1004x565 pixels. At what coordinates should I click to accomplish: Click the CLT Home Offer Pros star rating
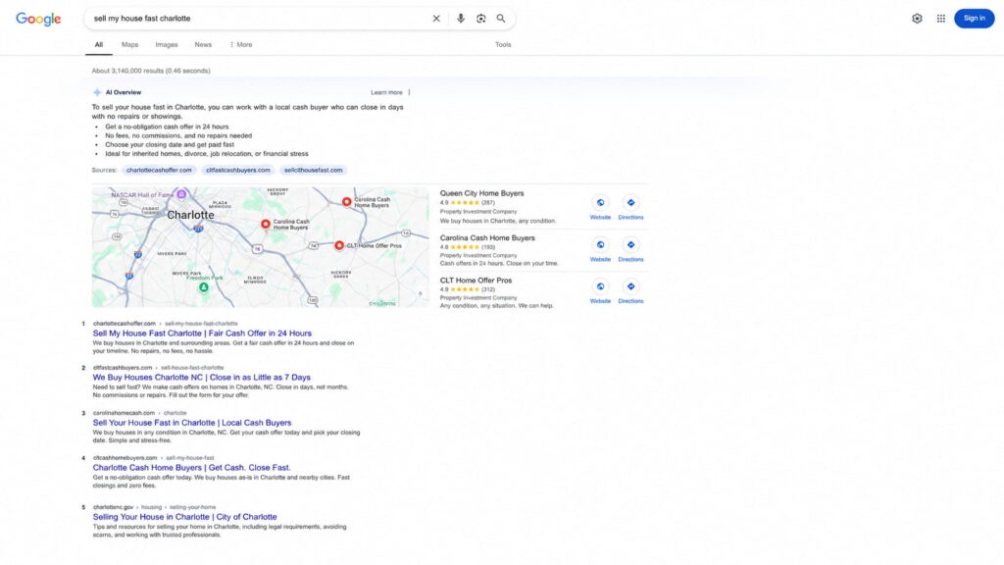point(465,289)
